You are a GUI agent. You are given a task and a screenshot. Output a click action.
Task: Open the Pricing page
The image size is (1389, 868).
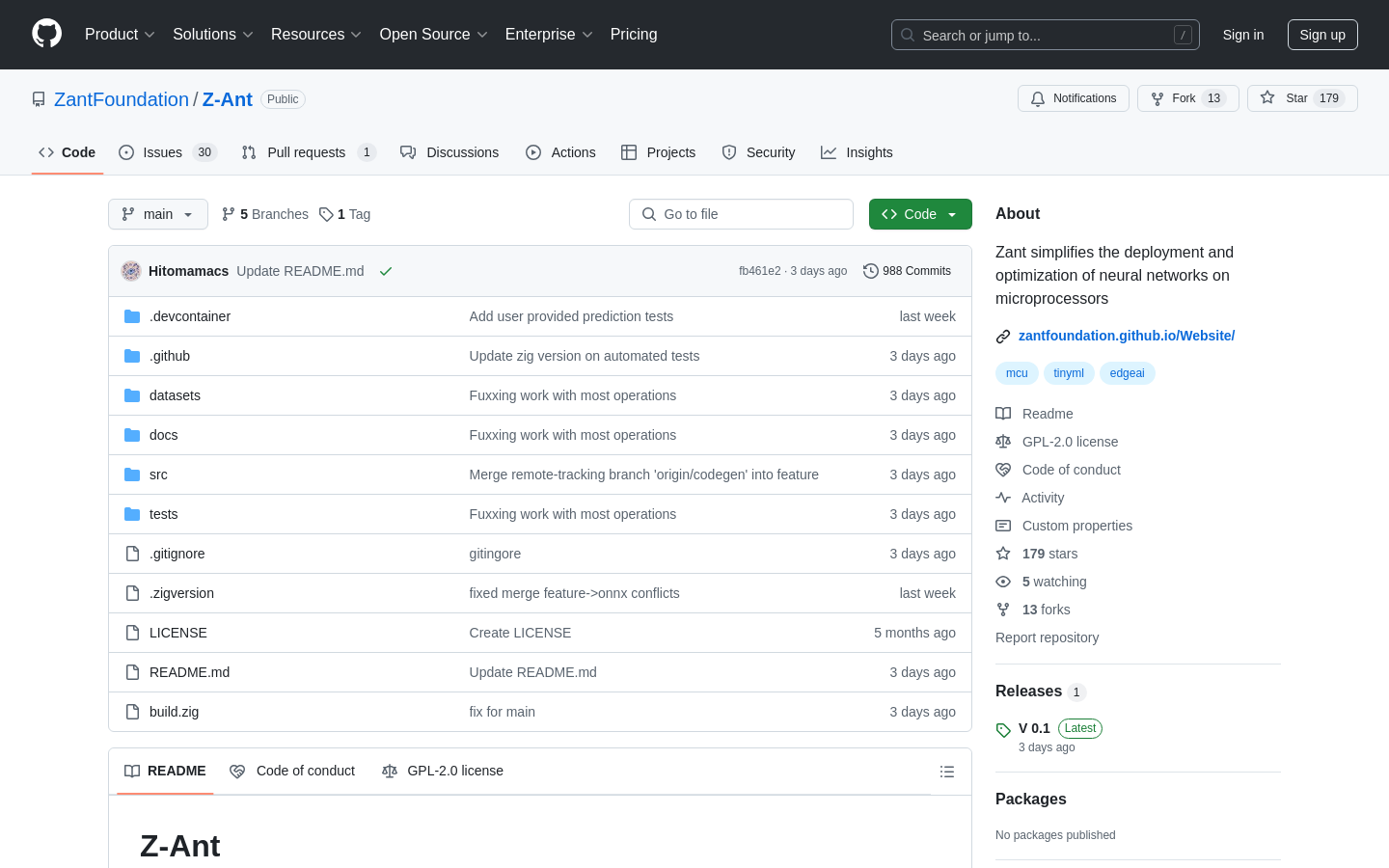coord(634,34)
